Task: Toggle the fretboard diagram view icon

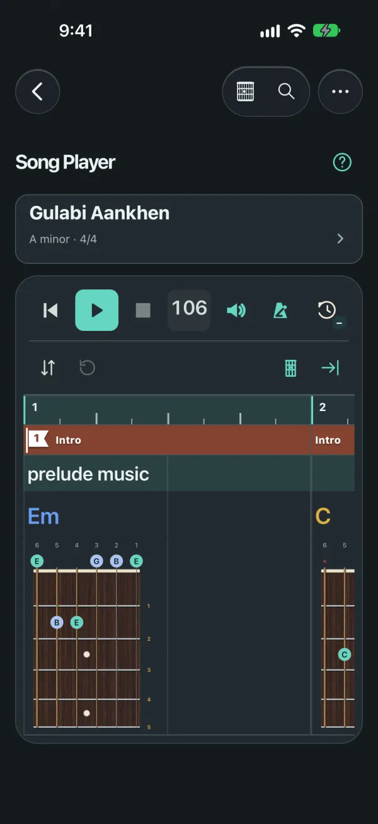Action: click(x=290, y=367)
